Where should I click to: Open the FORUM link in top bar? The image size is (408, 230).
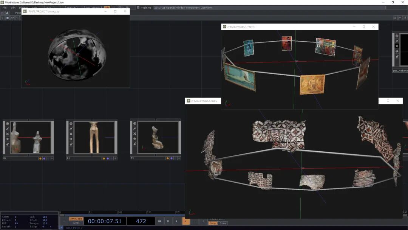(71, 8)
